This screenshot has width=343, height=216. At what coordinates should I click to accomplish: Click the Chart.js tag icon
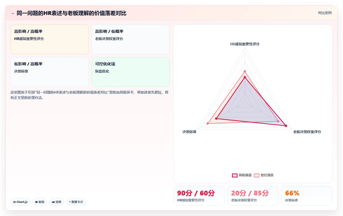click(x=14, y=202)
